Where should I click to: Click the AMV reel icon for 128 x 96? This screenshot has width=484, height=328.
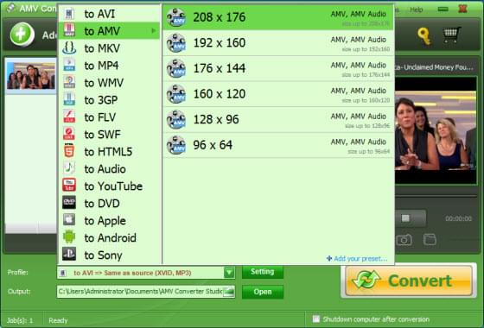click(x=176, y=120)
